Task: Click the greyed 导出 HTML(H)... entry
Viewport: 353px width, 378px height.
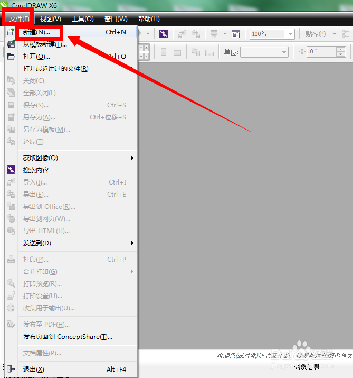Action: (71, 231)
